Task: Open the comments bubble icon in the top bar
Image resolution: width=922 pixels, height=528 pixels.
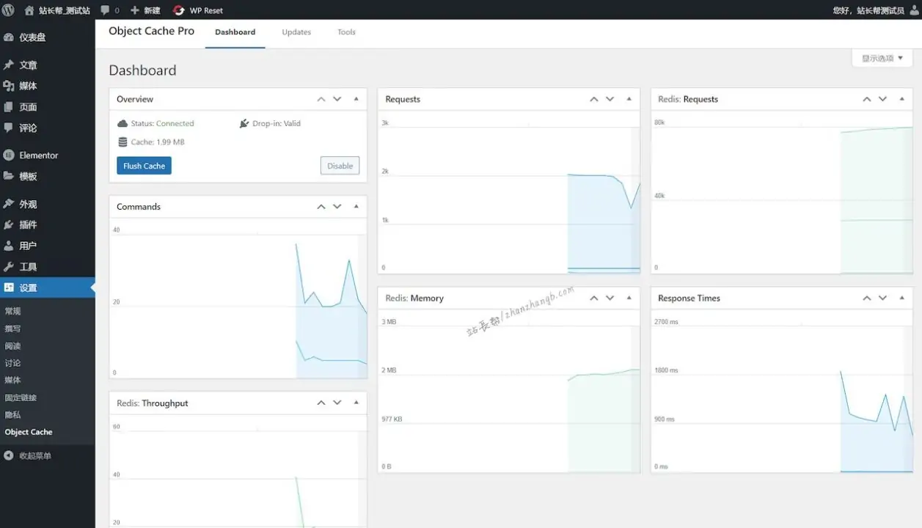Action: coord(103,10)
